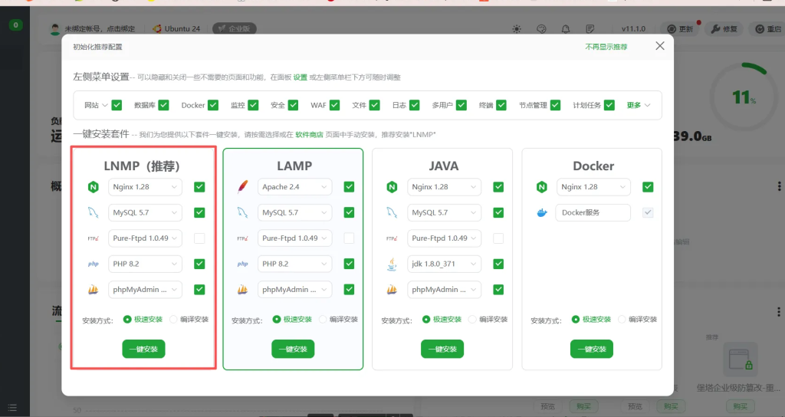This screenshot has height=417, width=785.
Task: Click 不再显示推荐 link
Action: click(x=606, y=47)
